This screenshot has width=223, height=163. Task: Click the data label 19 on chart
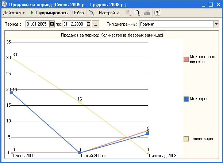coord(15,90)
